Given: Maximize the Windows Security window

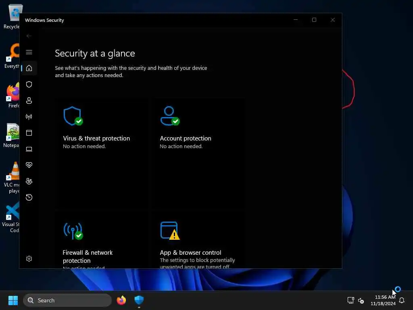Looking at the screenshot, I should click(314, 20).
